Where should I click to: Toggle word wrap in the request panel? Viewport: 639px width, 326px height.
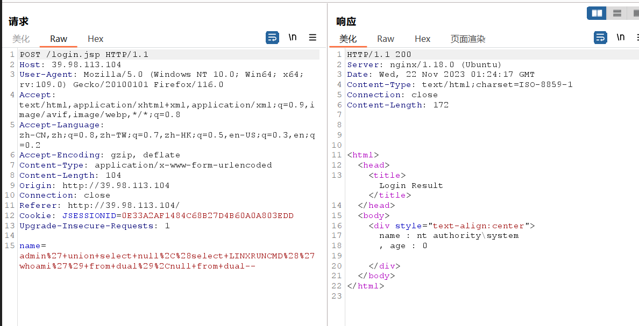coord(272,38)
